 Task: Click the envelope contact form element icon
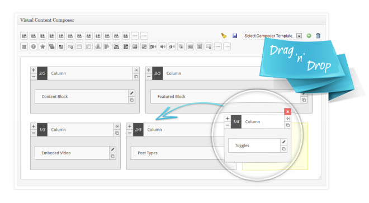[x=209, y=46]
